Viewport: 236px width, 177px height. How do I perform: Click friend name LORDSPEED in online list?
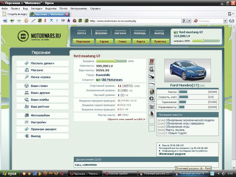[x=90, y=165]
